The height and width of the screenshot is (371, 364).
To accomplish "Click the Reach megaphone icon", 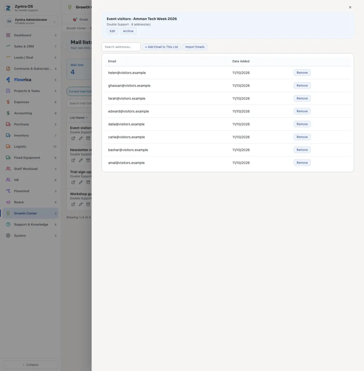I will 8,202.
